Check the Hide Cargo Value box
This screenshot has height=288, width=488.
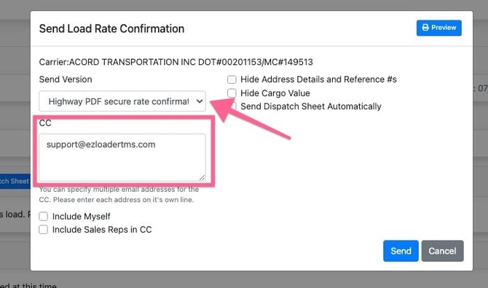232,93
